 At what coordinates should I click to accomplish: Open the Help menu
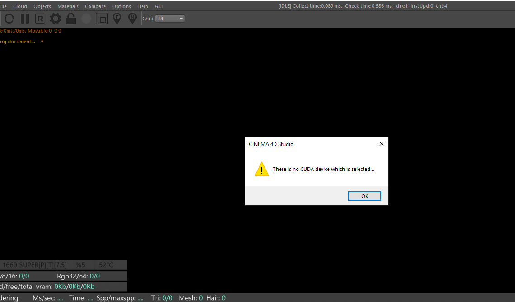pos(142,6)
